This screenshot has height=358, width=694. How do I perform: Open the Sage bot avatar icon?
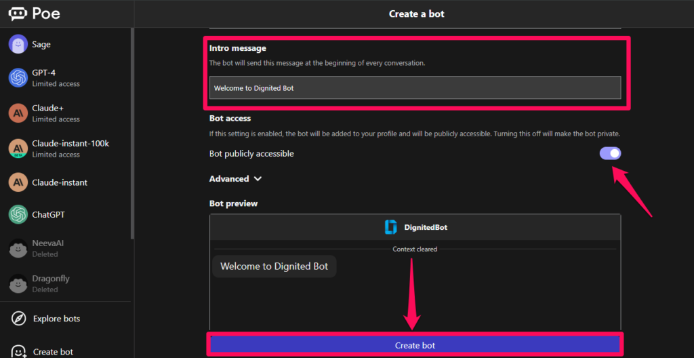click(18, 44)
